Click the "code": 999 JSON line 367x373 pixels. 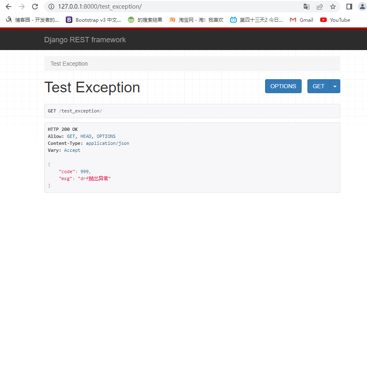[x=75, y=172]
